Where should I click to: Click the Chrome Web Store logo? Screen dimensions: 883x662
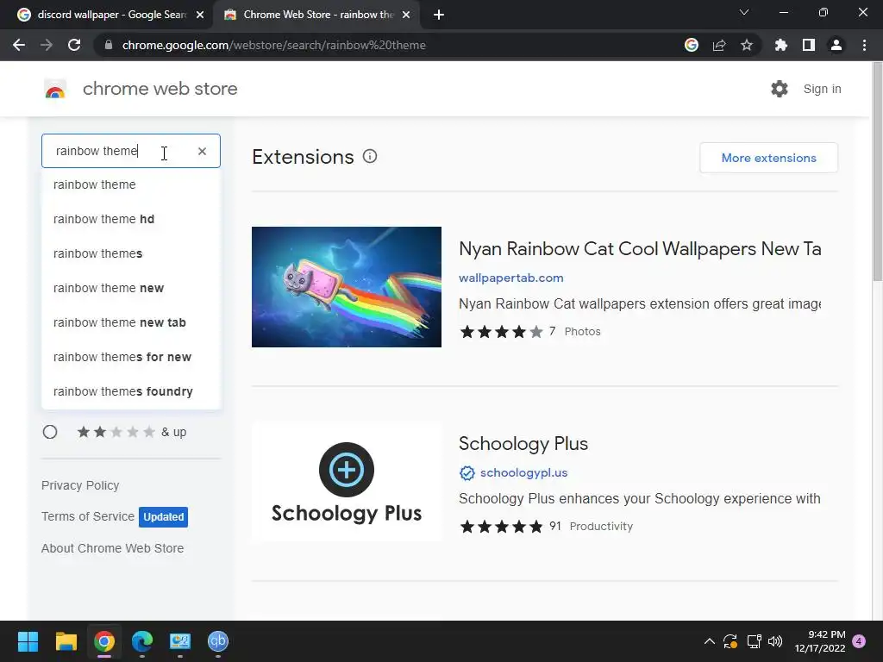tap(55, 89)
